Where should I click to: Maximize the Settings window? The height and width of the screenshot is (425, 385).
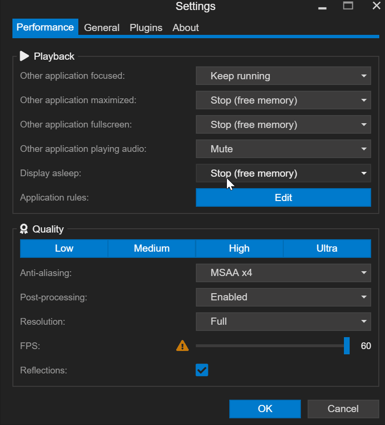coord(348,6)
